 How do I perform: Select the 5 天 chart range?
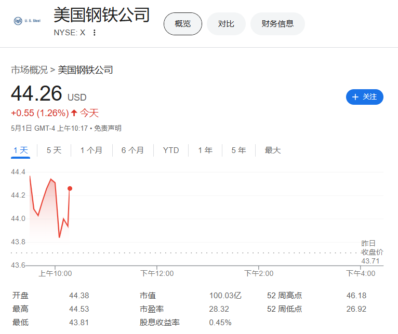pyautogui.click(x=54, y=150)
